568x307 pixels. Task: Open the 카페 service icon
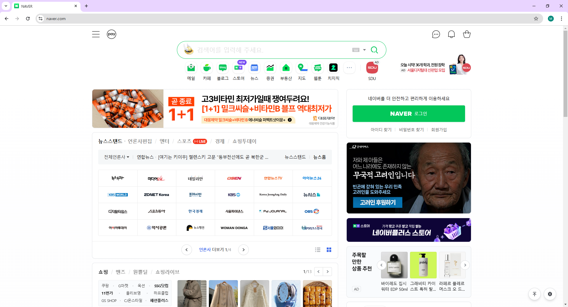coord(207,68)
